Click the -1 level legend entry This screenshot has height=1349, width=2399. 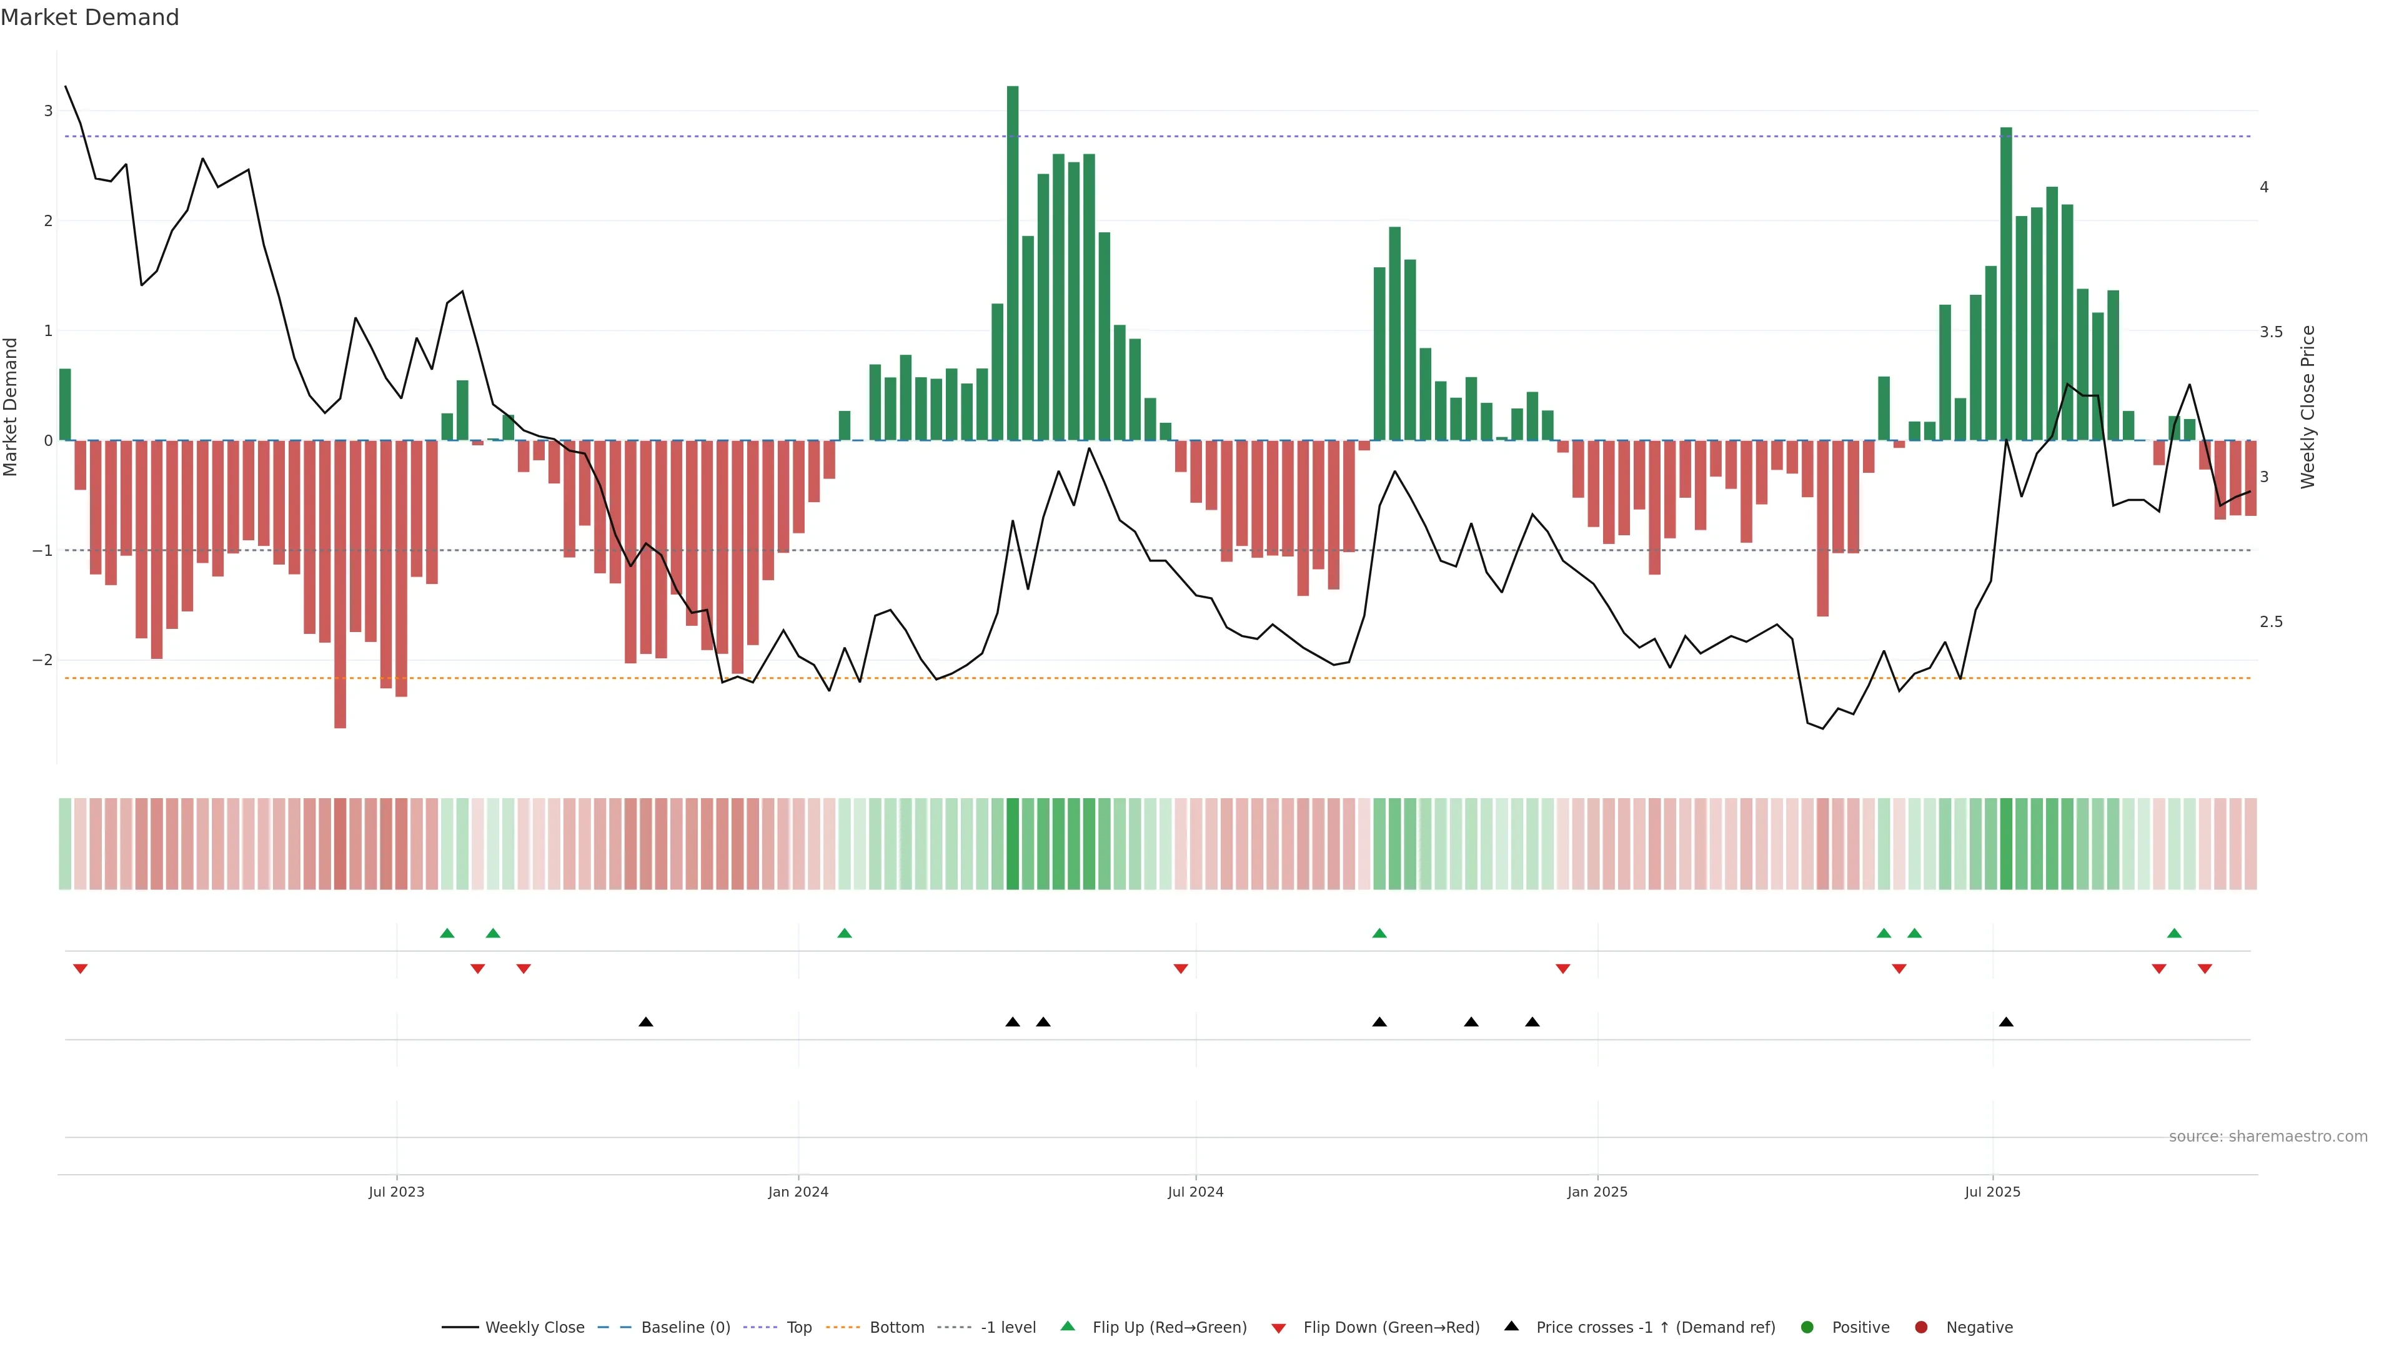(1008, 1328)
